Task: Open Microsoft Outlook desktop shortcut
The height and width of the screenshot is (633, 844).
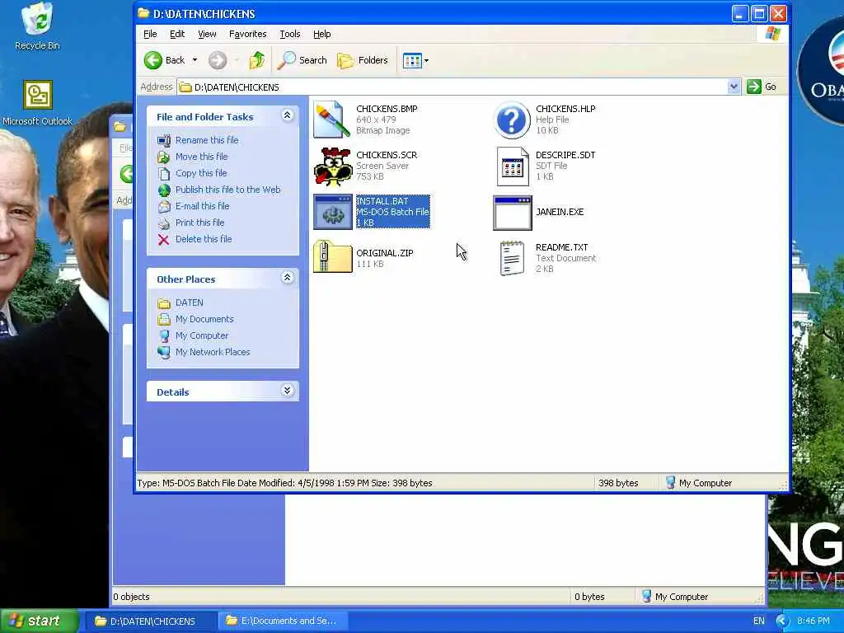Action: pos(37,103)
